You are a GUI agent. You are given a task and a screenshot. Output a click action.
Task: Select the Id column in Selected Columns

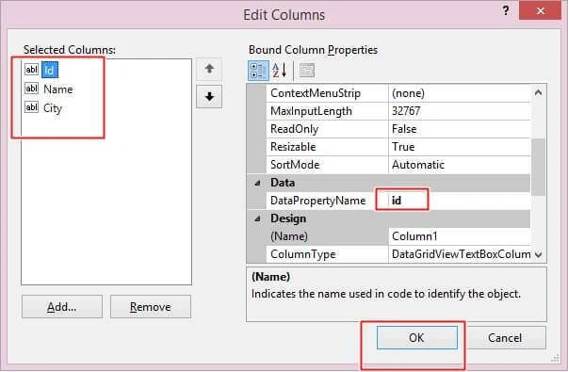(x=50, y=70)
